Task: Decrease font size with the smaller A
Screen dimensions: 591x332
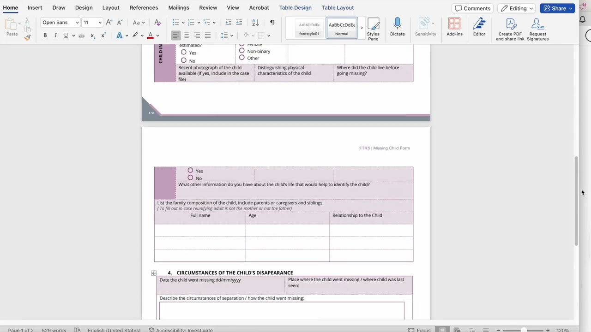Action: (x=120, y=22)
